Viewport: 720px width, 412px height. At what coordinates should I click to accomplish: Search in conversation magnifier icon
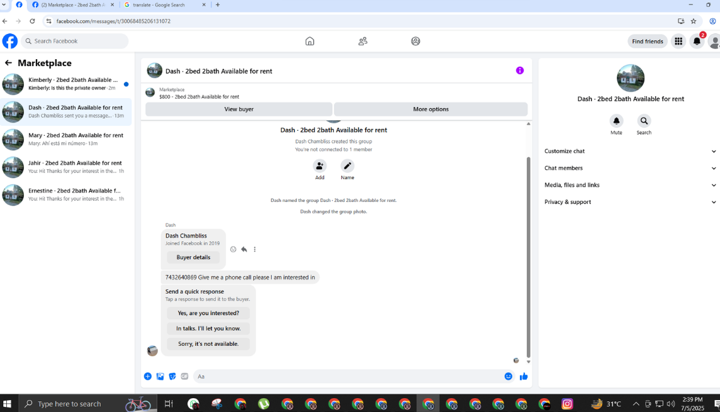(x=644, y=121)
